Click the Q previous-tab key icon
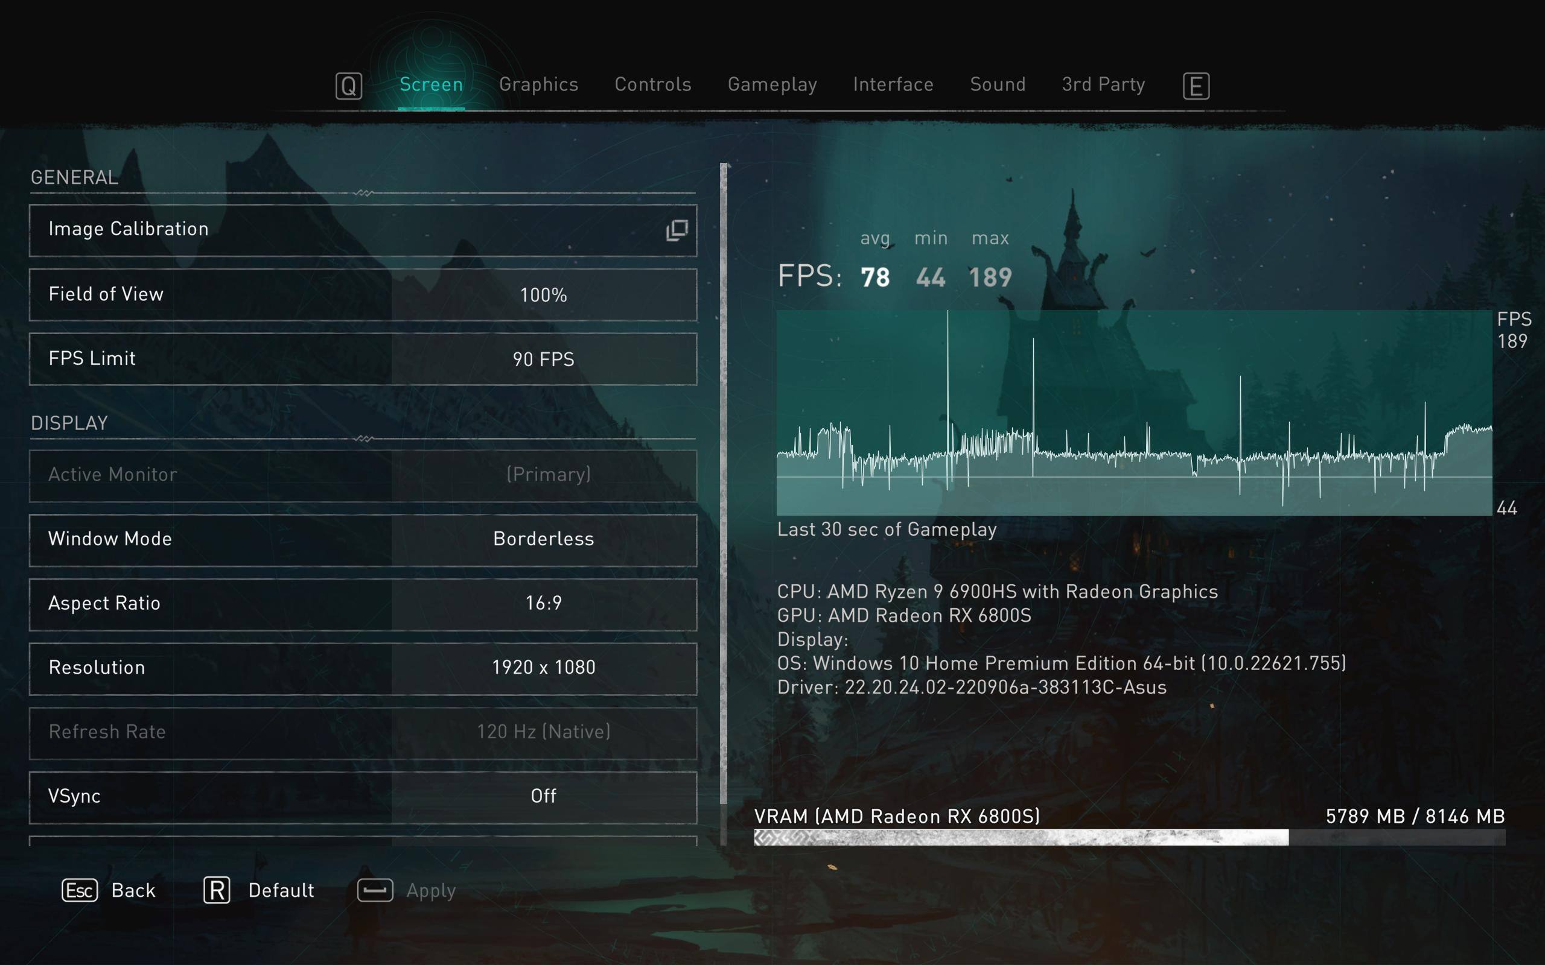This screenshot has height=965, width=1545. pyautogui.click(x=349, y=86)
